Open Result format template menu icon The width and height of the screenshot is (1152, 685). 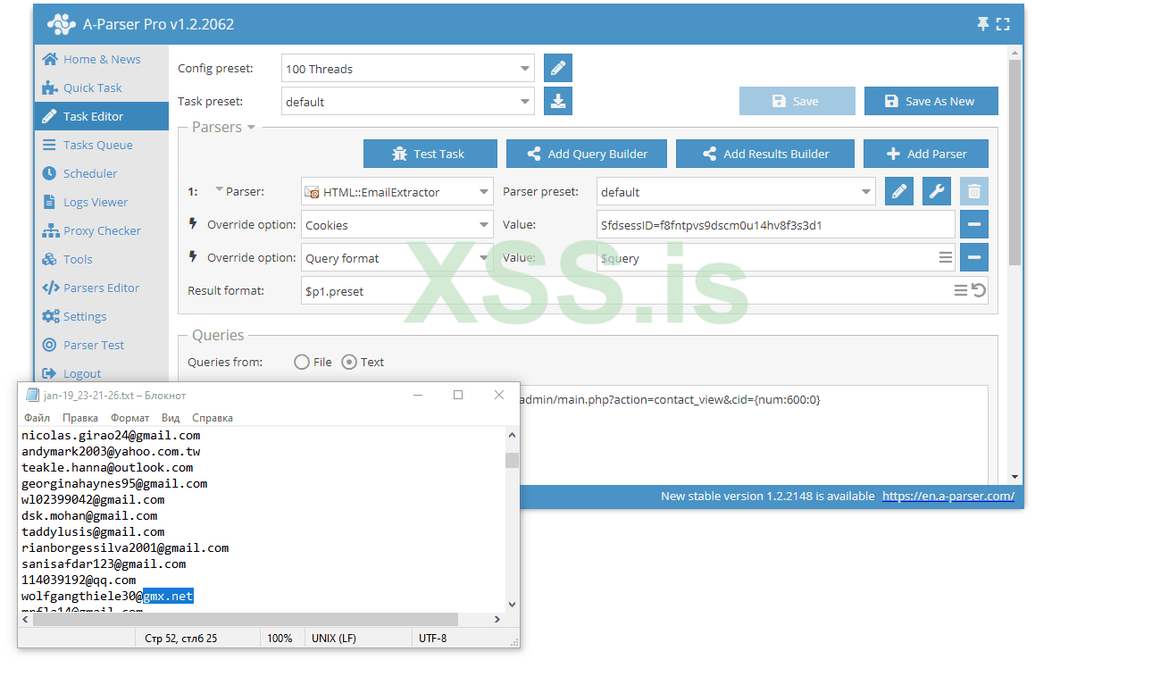(x=961, y=290)
